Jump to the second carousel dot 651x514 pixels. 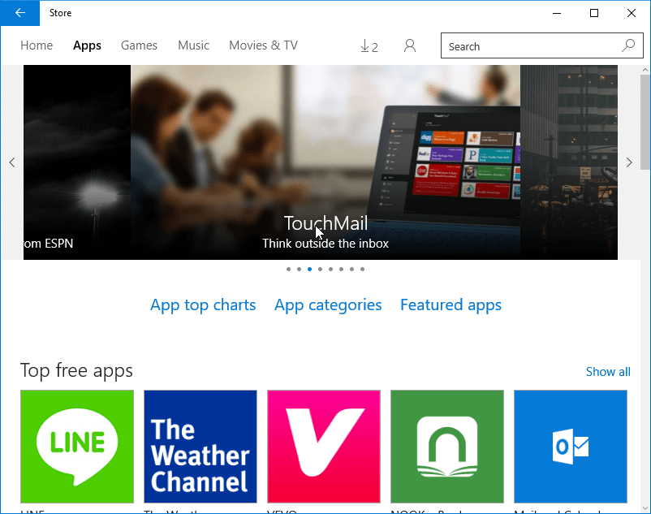coord(299,269)
